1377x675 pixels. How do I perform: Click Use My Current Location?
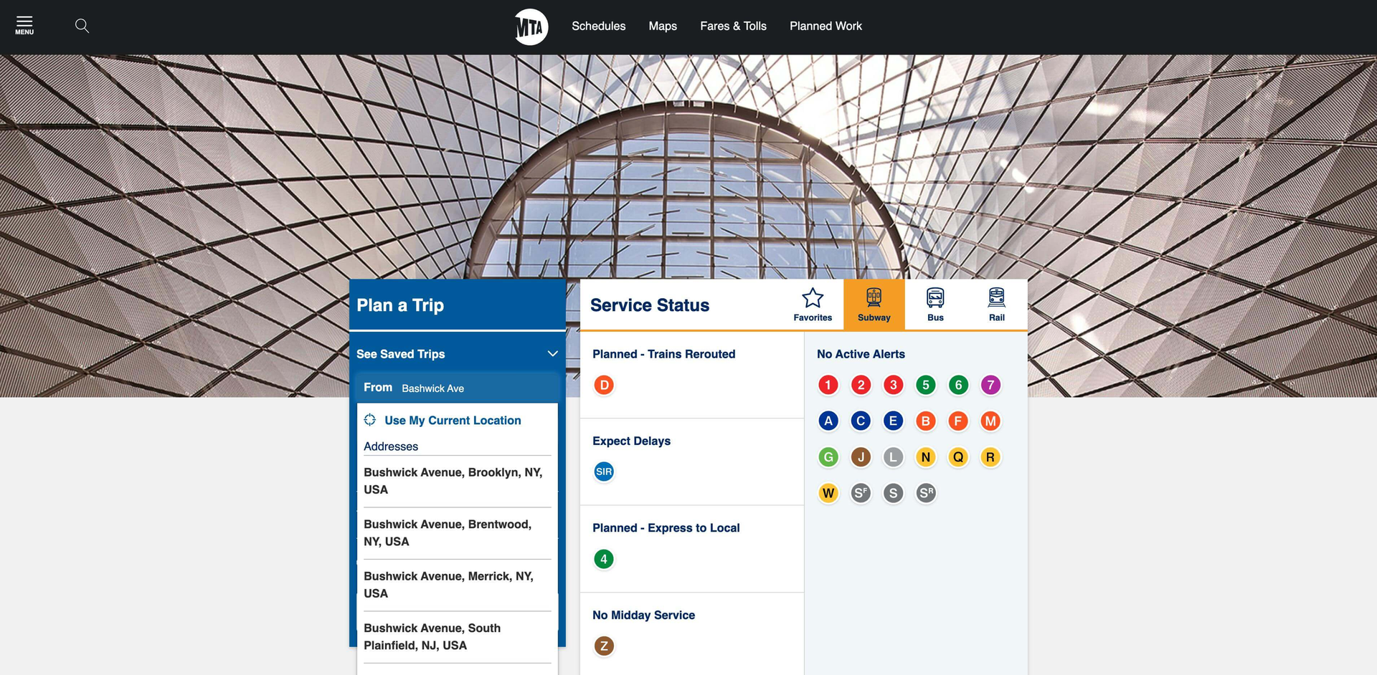pos(452,420)
